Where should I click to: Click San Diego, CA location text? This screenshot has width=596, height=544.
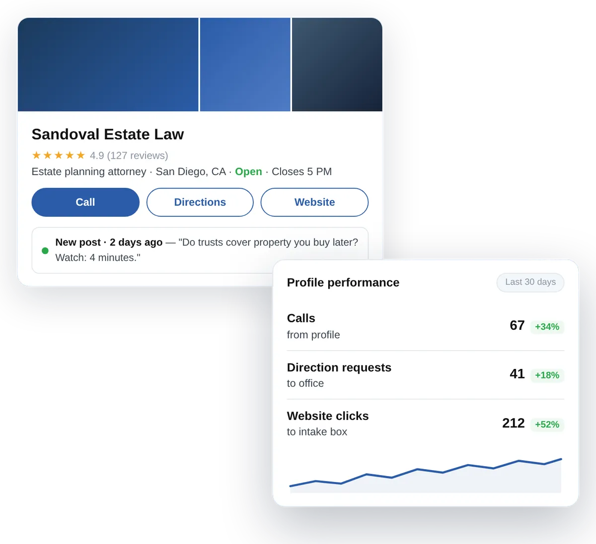[x=191, y=172]
